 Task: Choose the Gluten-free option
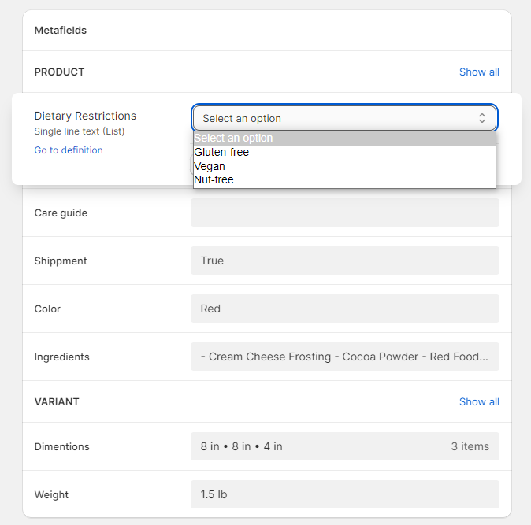click(221, 152)
